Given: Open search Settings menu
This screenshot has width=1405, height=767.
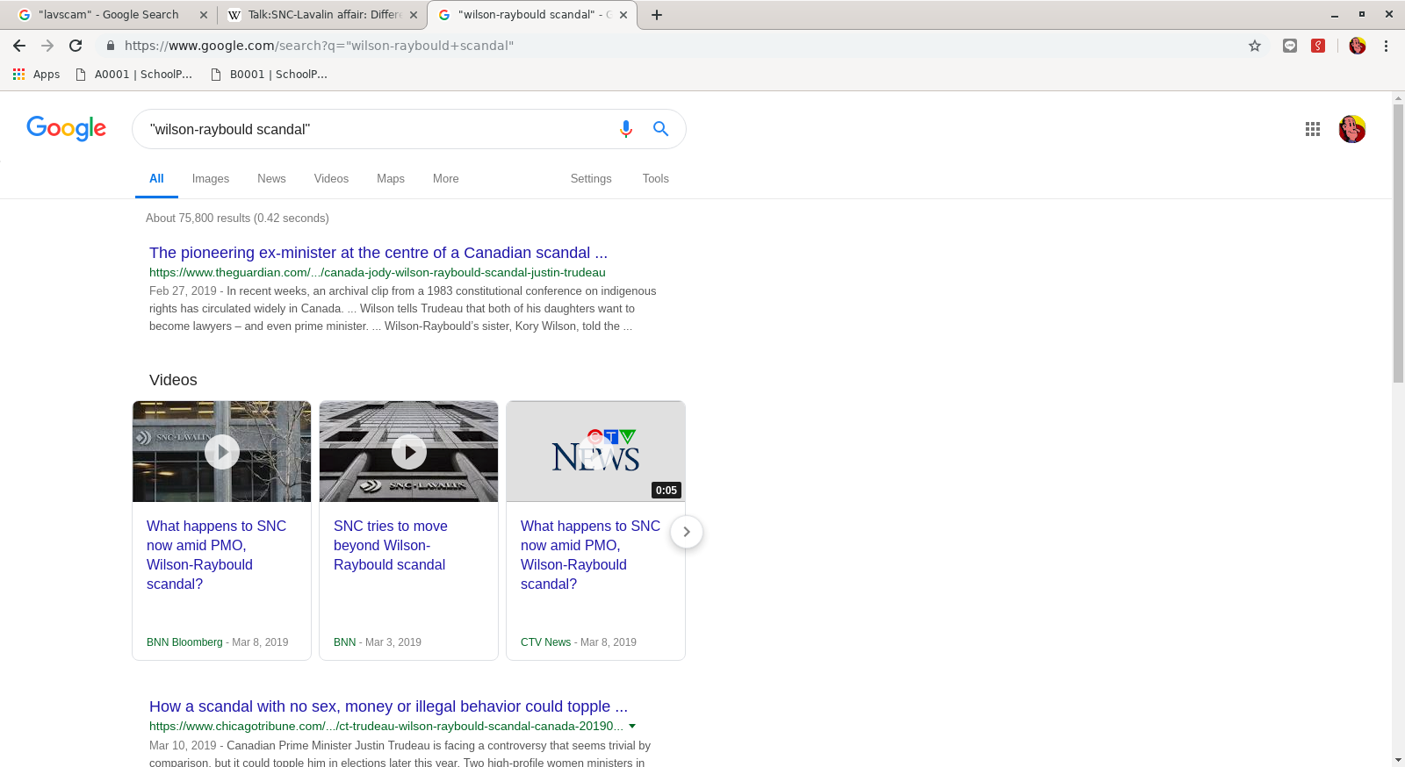Looking at the screenshot, I should click(x=591, y=178).
